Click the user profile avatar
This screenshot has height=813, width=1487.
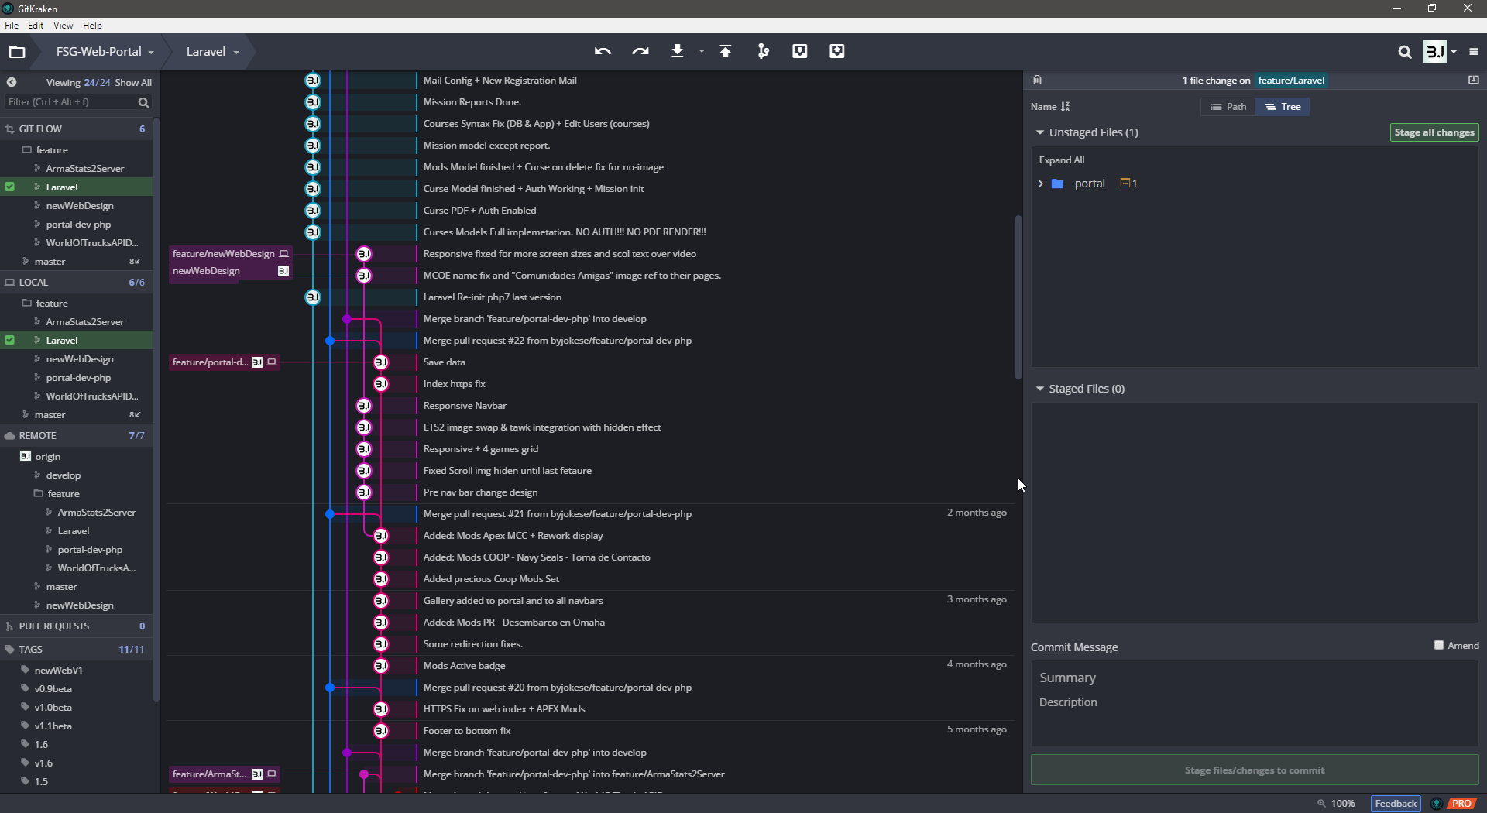(1435, 52)
